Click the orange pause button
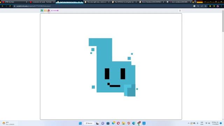The image size is (224, 126). coord(45,10)
